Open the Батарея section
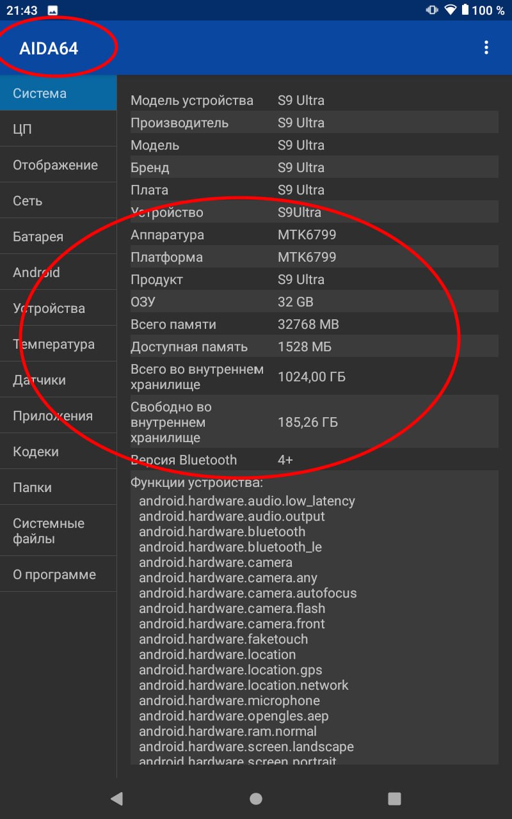The height and width of the screenshot is (819, 512). click(x=58, y=237)
